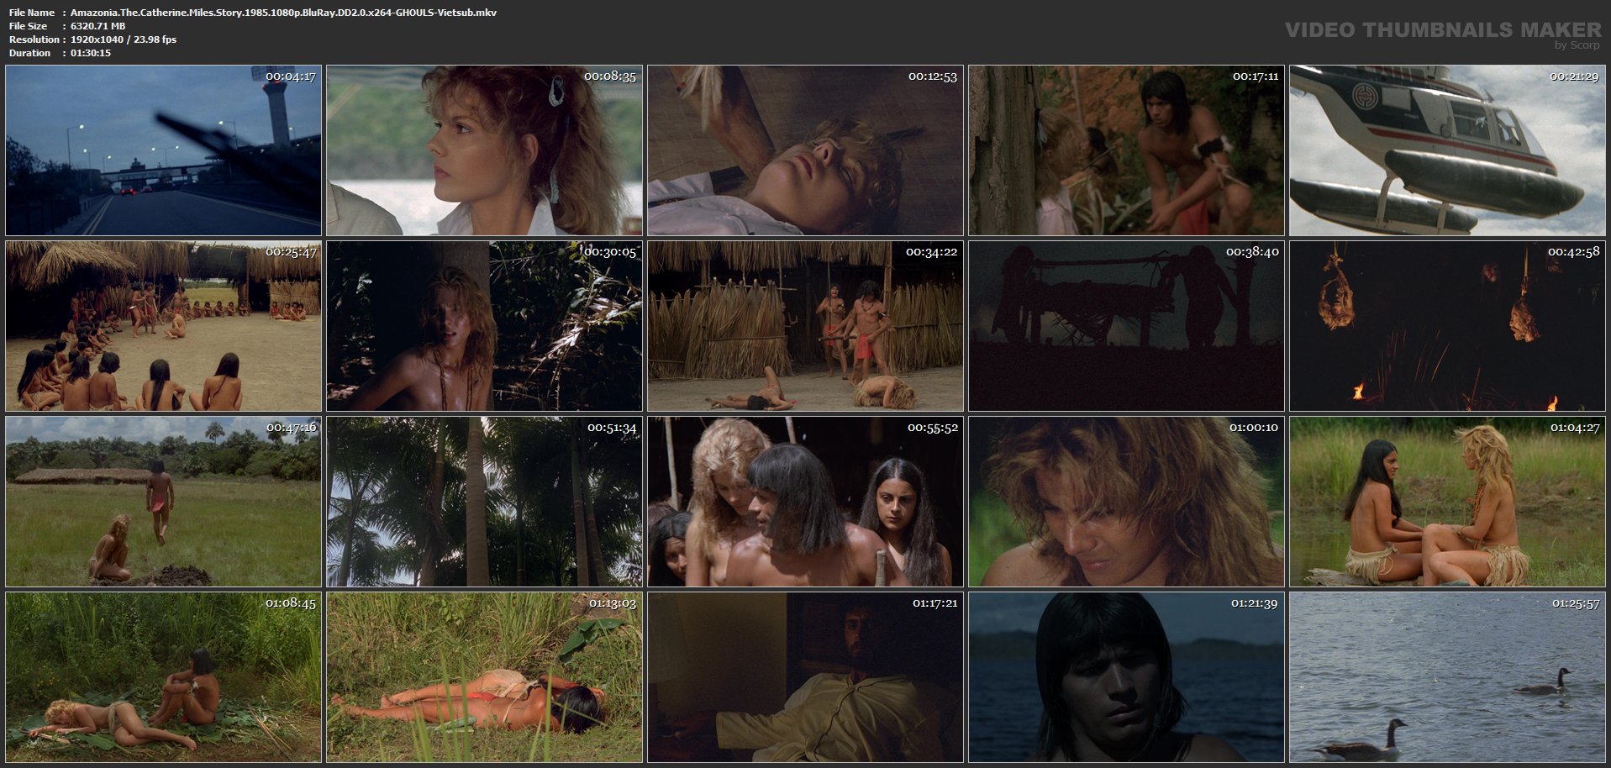The image size is (1611, 768).
Task: Click the Duration label
Action: (x=30, y=53)
